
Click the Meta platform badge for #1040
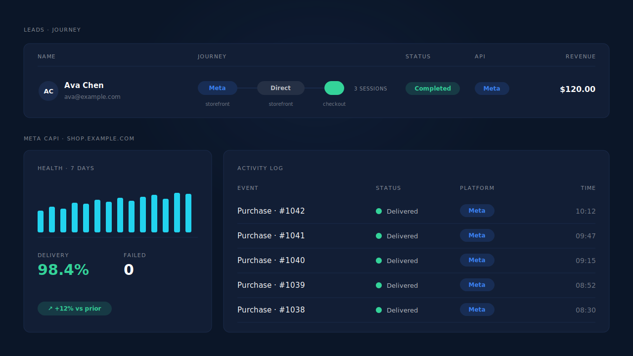click(x=477, y=260)
